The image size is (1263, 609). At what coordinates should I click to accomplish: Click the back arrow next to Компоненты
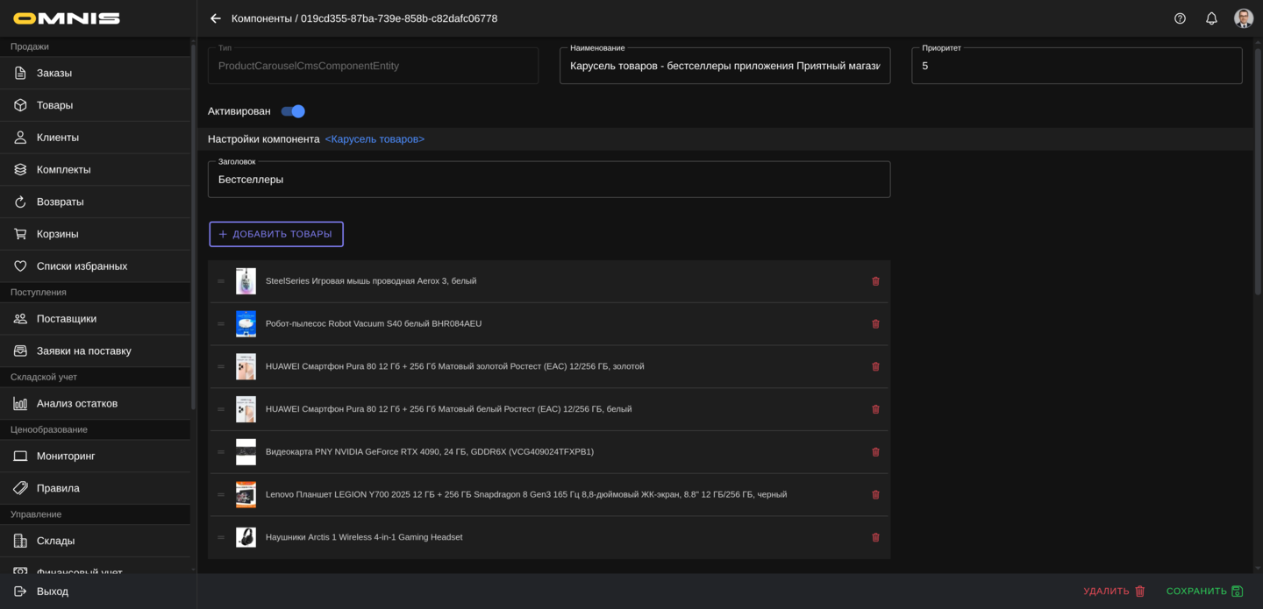[216, 18]
